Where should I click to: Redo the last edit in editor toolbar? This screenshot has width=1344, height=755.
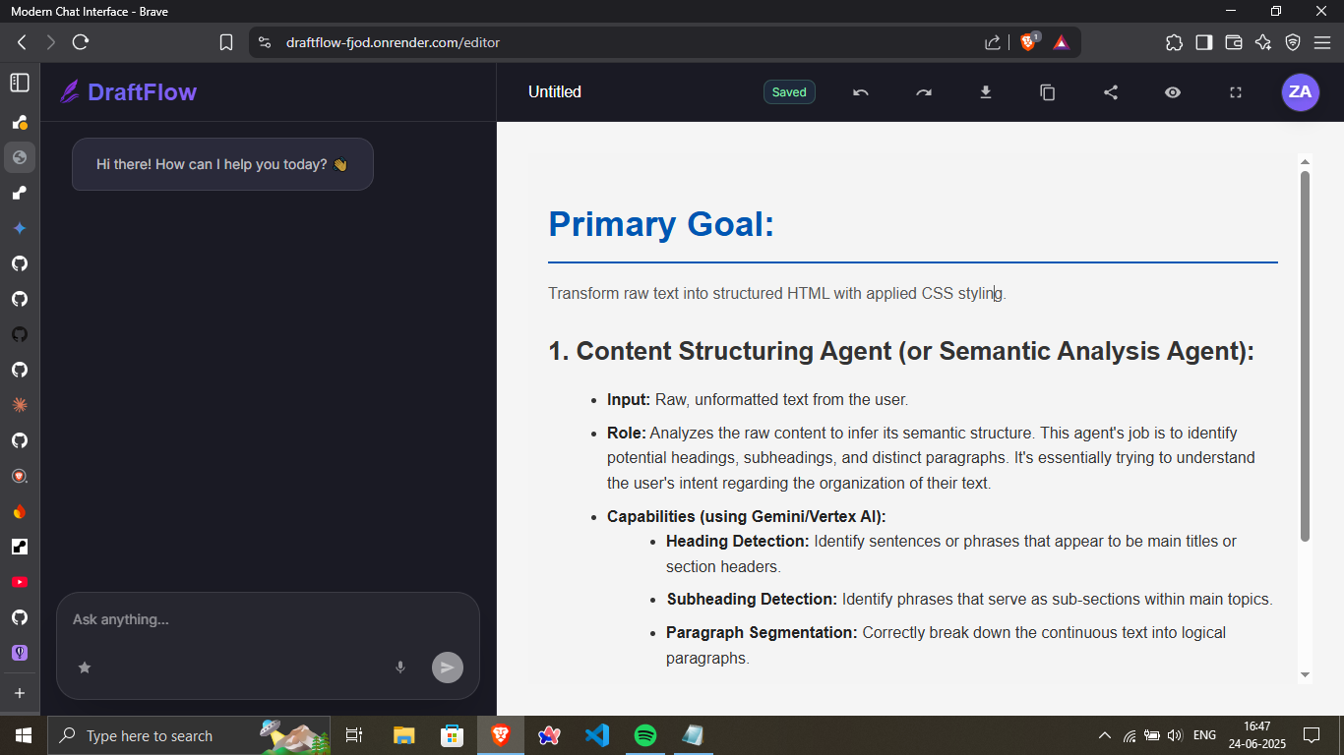[924, 92]
